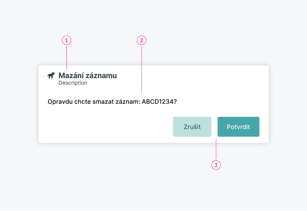Click annotation marker number 2

(142, 40)
